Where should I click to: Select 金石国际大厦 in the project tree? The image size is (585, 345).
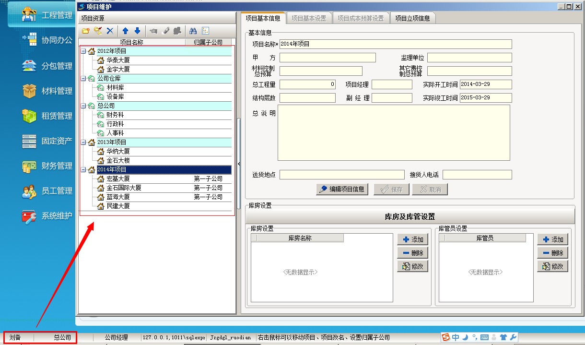tap(124, 188)
